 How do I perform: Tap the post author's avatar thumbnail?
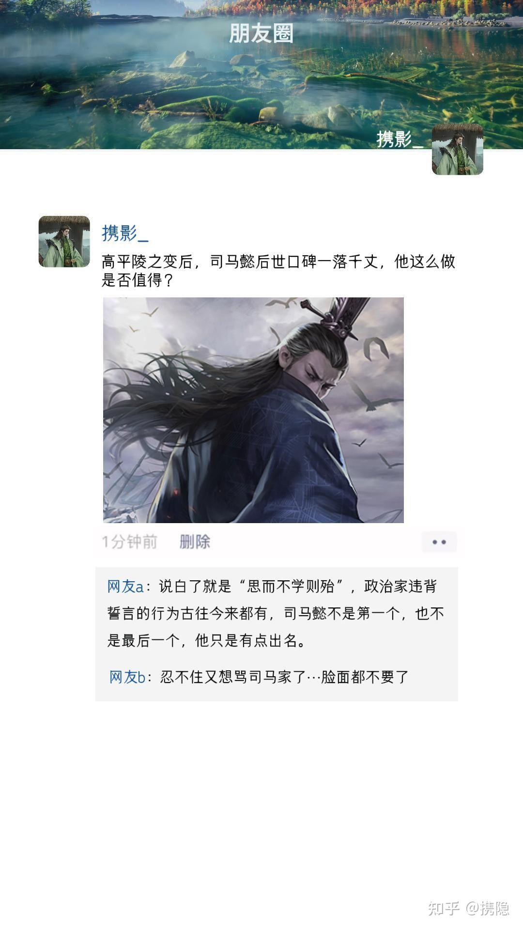point(64,241)
